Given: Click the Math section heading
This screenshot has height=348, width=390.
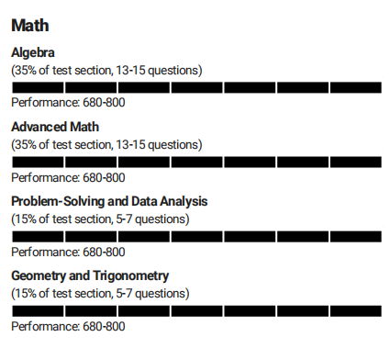Looking at the screenshot, I should pos(30,26).
